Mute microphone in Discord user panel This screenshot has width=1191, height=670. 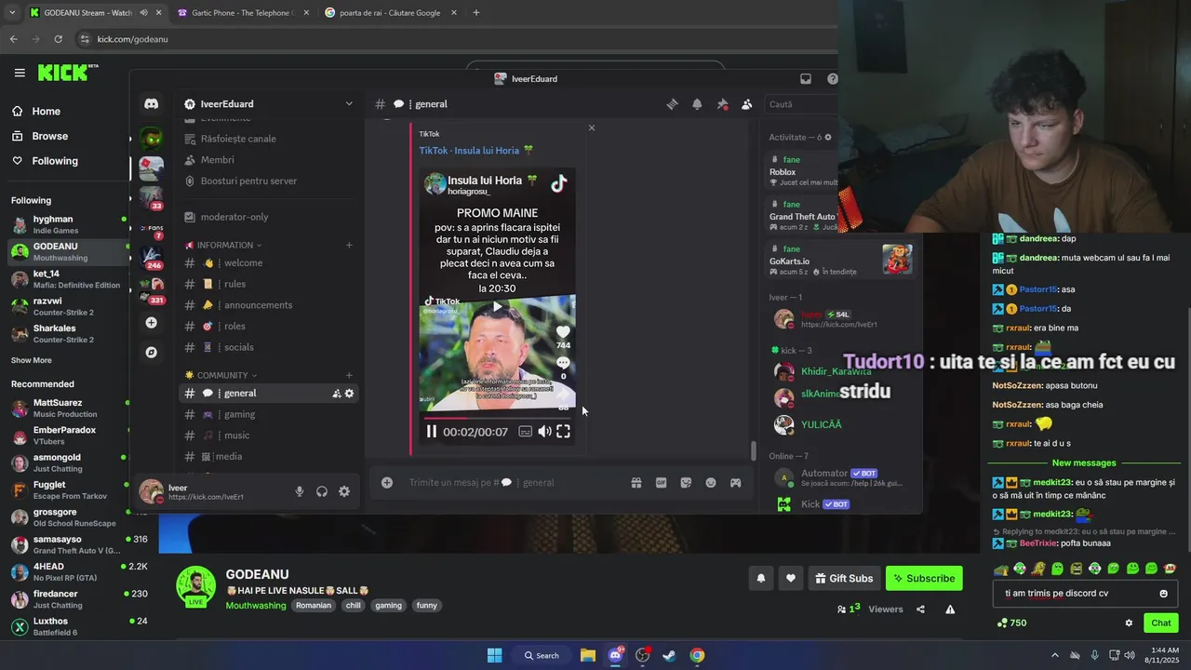[x=300, y=491]
